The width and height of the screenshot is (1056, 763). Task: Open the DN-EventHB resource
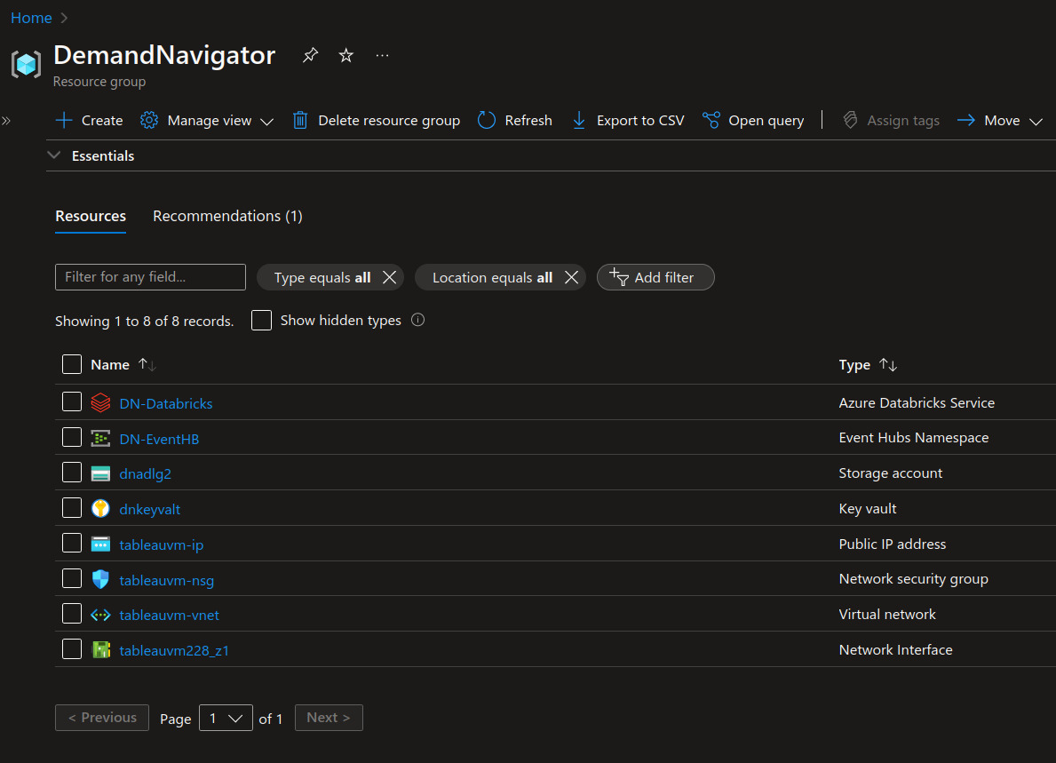(159, 439)
